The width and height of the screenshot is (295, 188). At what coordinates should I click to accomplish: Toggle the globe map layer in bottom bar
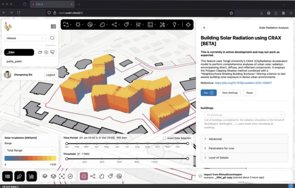coord(119,176)
